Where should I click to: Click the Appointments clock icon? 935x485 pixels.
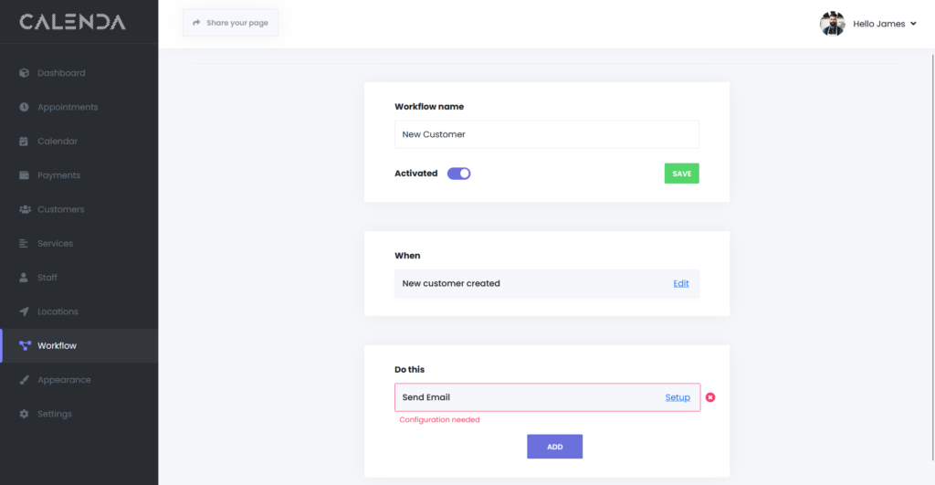coord(25,107)
